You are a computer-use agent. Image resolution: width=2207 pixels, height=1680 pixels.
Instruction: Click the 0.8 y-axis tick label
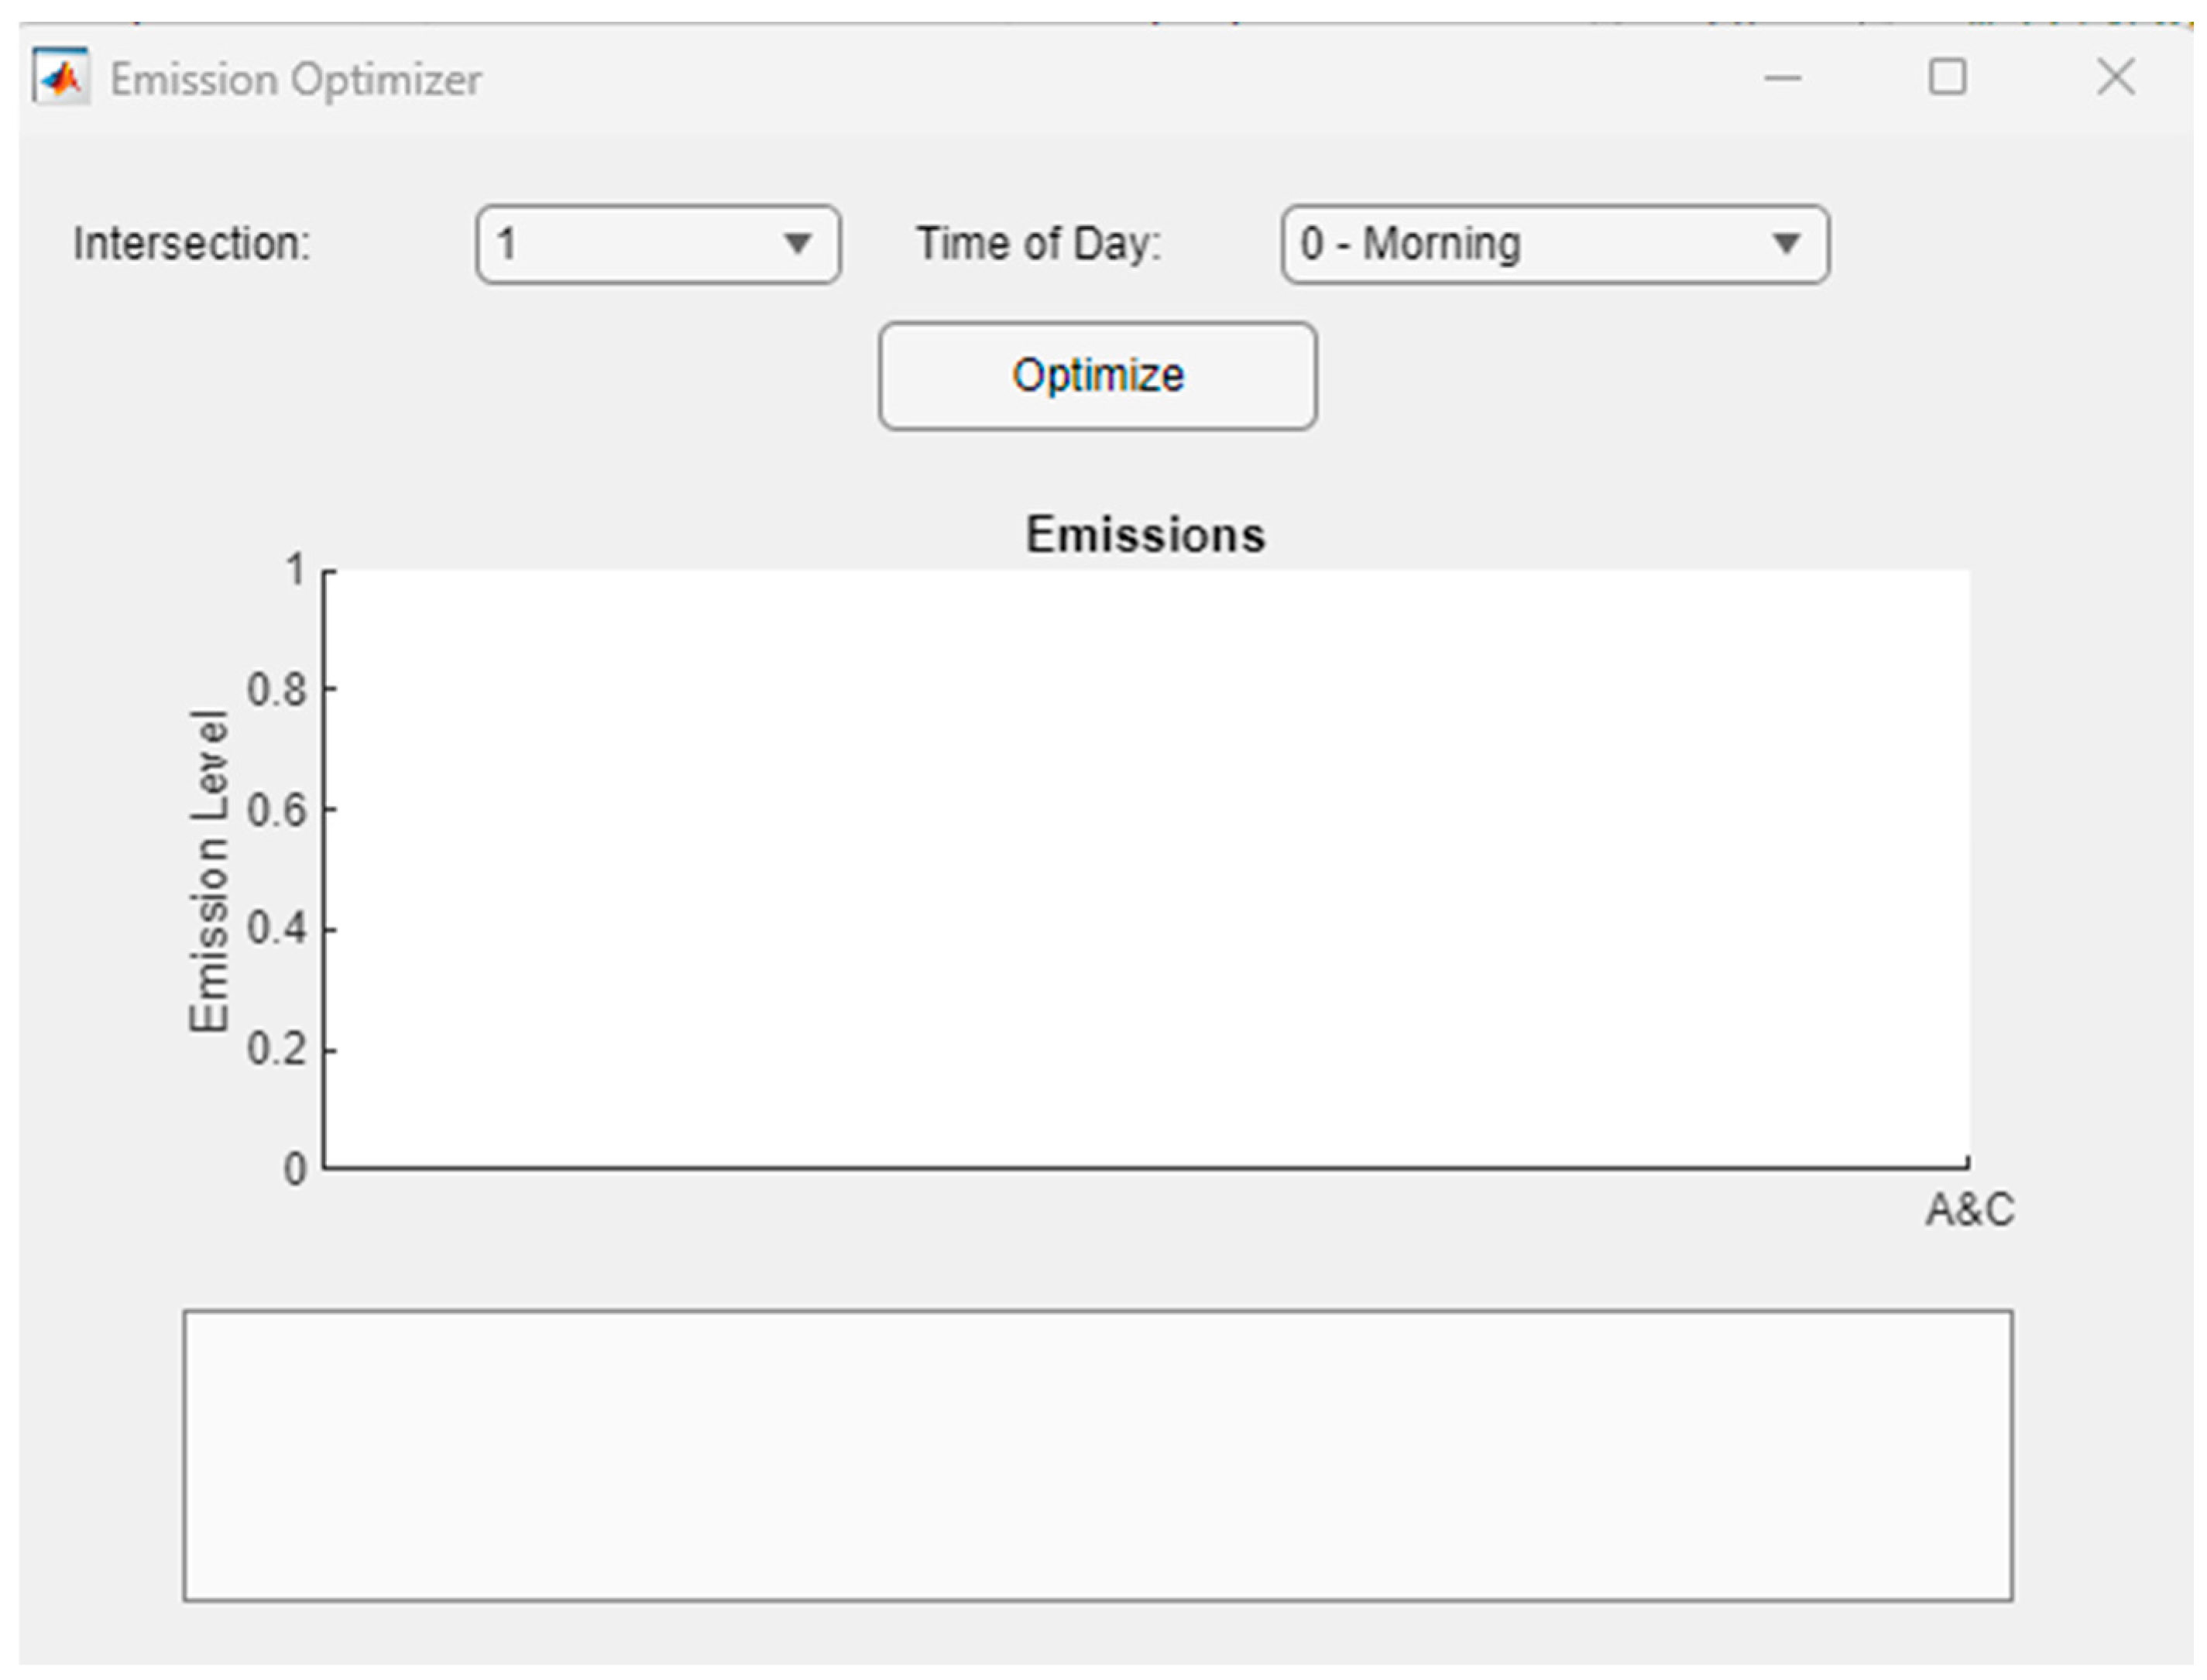pos(277,690)
